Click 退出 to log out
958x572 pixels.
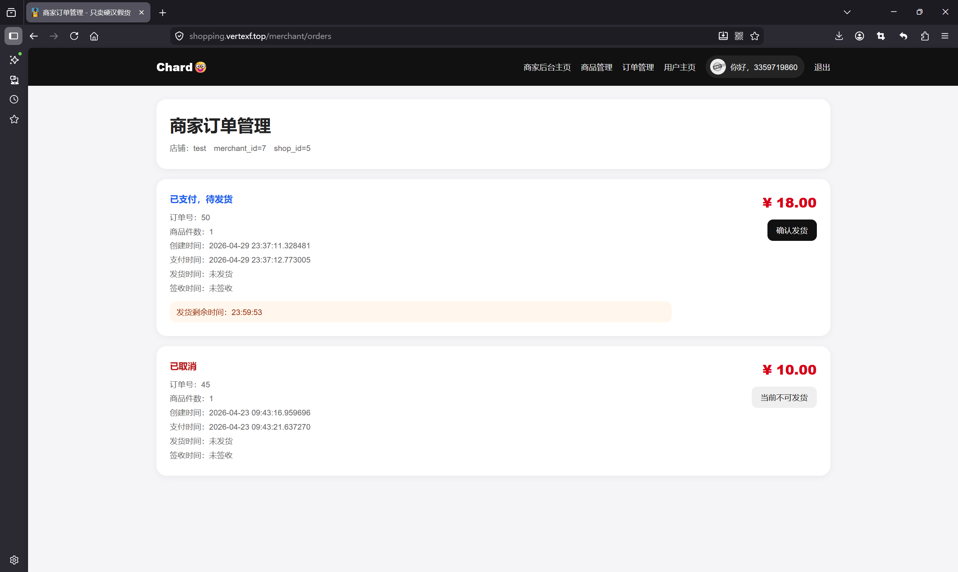click(822, 67)
